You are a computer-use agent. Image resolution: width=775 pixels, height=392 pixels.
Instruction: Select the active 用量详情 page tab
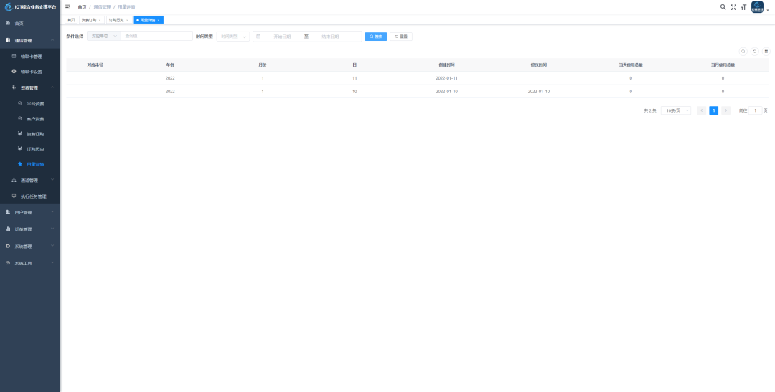point(149,20)
